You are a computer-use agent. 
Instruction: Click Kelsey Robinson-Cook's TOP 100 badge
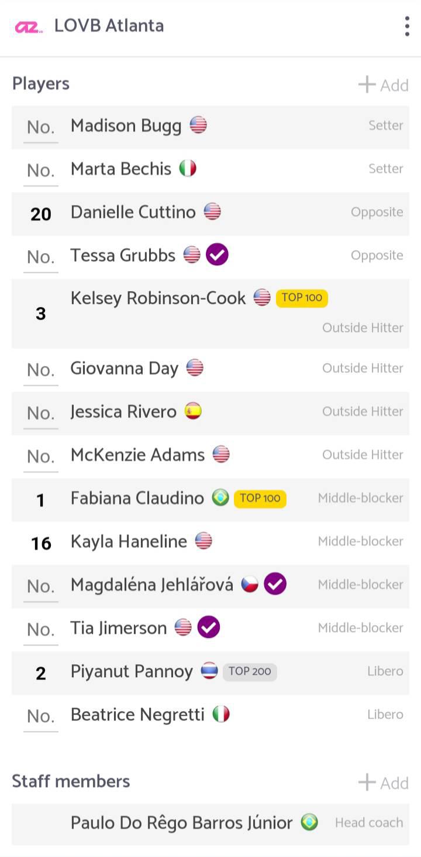click(x=302, y=298)
